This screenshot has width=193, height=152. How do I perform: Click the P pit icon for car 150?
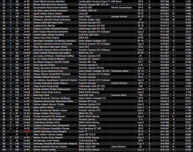11,5
